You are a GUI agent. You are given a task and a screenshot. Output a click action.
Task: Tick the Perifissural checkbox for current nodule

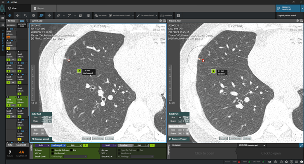tap(52, 153)
